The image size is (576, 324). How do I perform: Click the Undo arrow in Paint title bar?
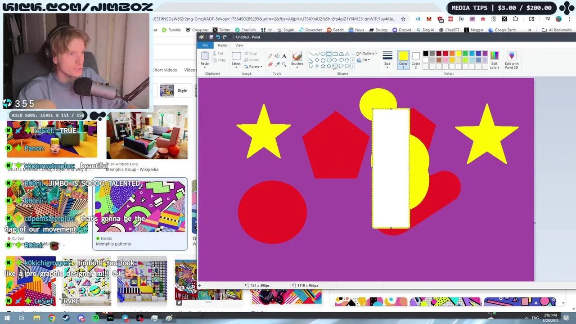coord(218,37)
